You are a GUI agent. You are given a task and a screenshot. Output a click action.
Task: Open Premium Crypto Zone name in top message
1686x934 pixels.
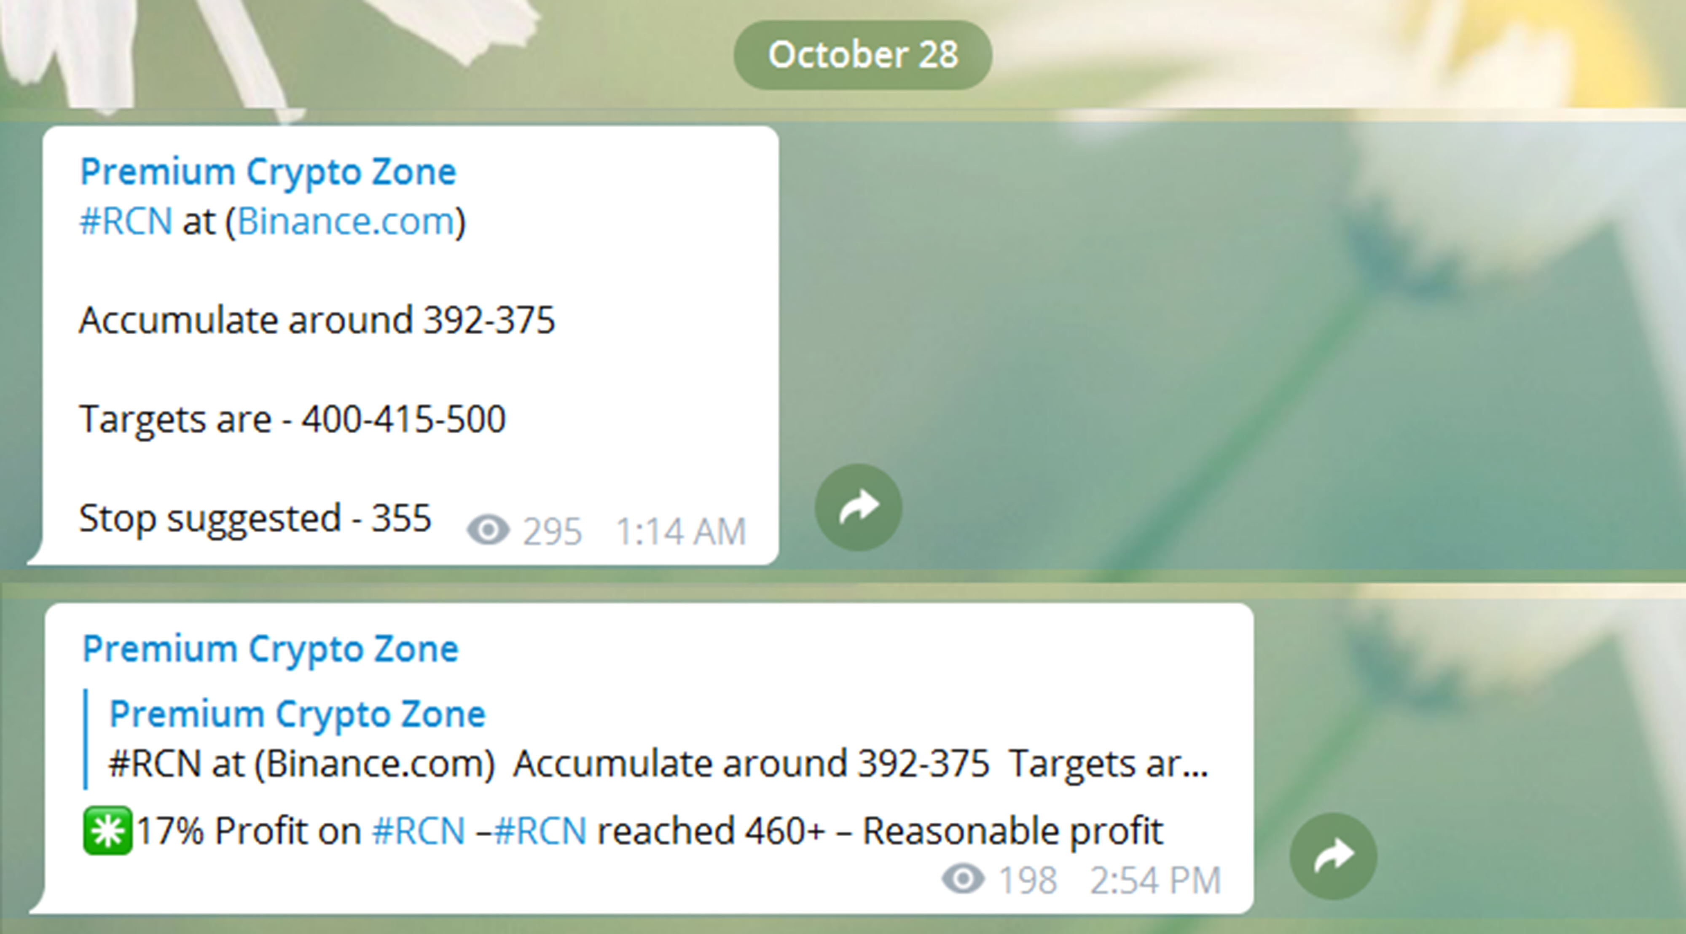[268, 172]
